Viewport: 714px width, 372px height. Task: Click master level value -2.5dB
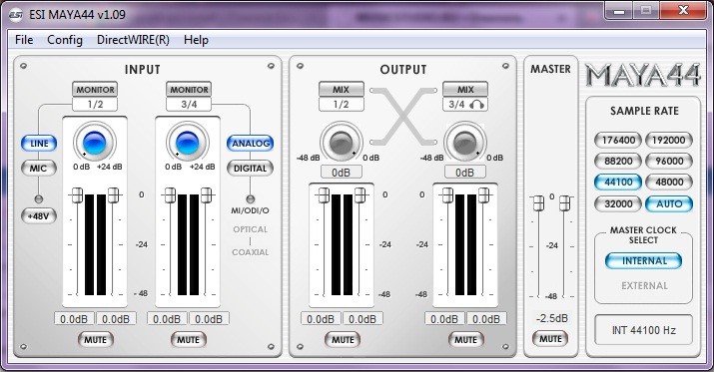[551, 318]
